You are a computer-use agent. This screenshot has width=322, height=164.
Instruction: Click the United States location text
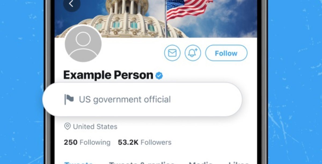point(95,127)
